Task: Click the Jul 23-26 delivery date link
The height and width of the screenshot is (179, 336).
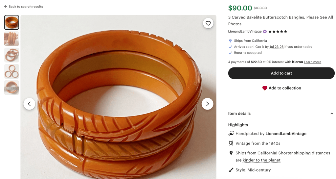Action: 276,47
